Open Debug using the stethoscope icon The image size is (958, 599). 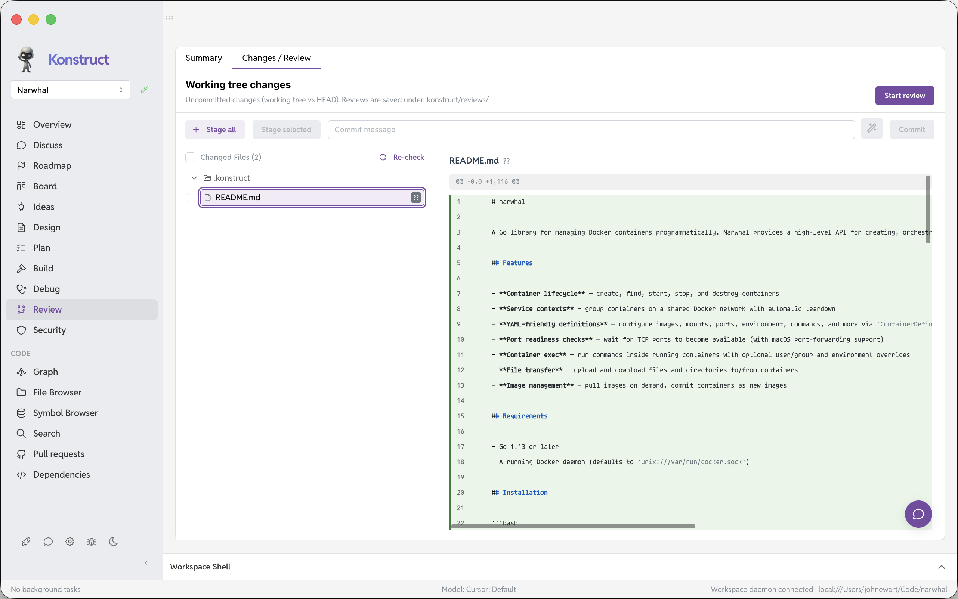coord(21,289)
